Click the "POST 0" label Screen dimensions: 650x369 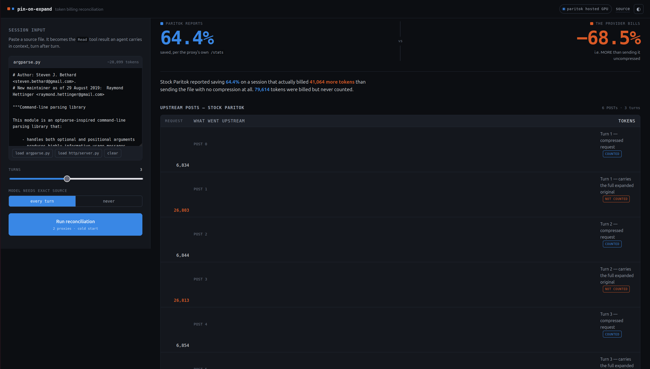(x=200, y=144)
